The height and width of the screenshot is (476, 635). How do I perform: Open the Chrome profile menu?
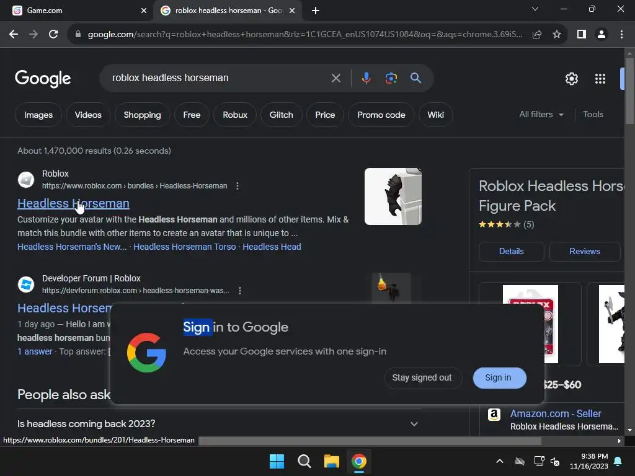coord(602,35)
